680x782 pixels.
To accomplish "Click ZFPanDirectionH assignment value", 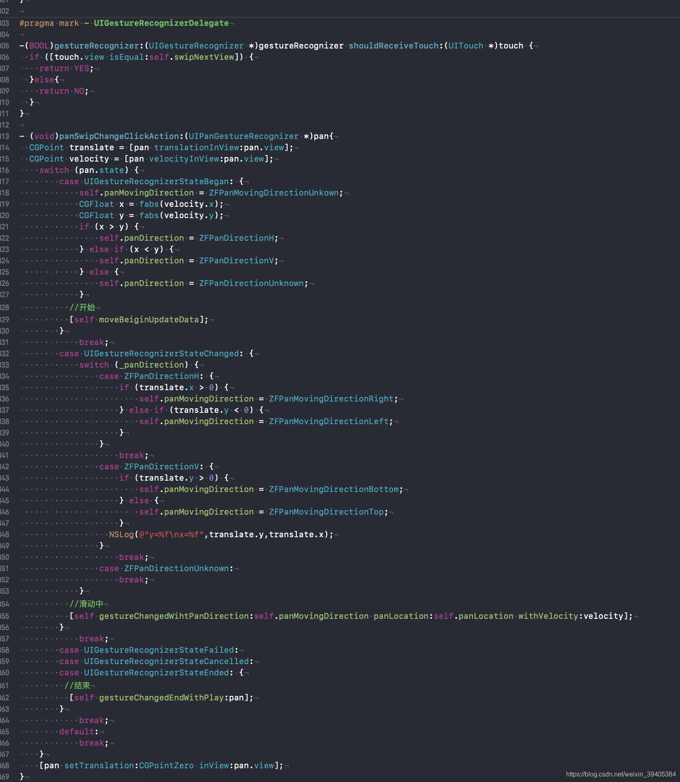I will tap(236, 238).
